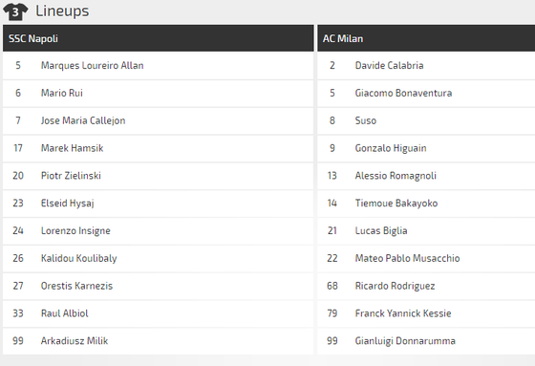The width and height of the screenshot is (535, 366).
Task: Select Suso from AC Milan list
Action: [365, 120]
